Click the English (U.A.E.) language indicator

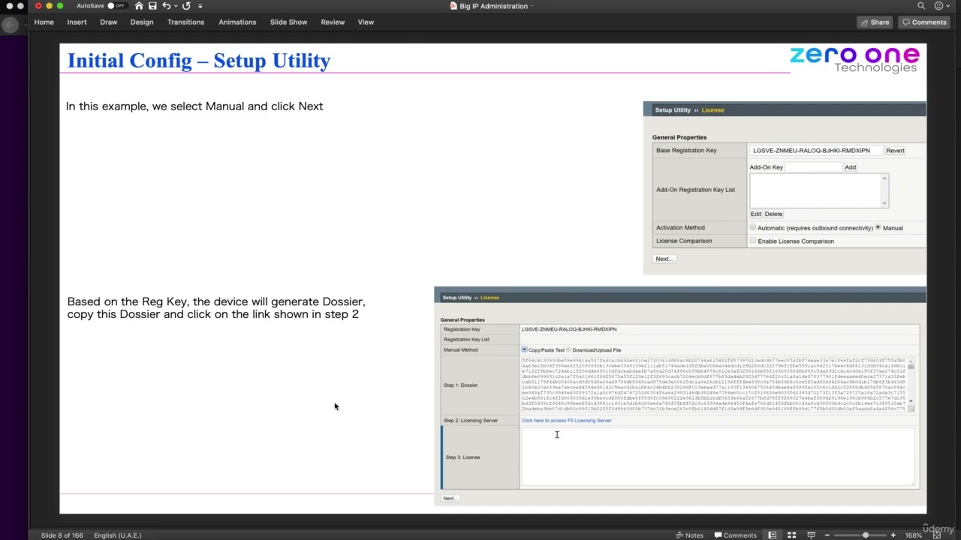click(118, 535)
